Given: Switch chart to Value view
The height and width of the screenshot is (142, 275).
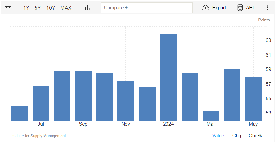Looking at the screenshot, I should pos(218,136).
